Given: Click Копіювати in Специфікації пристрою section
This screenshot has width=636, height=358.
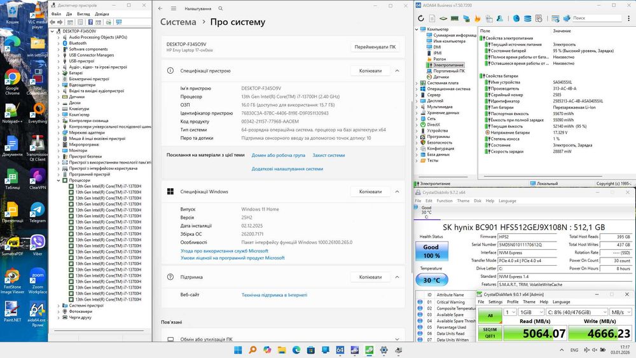Looking at the screenshot, I should (x=370, y=71).
